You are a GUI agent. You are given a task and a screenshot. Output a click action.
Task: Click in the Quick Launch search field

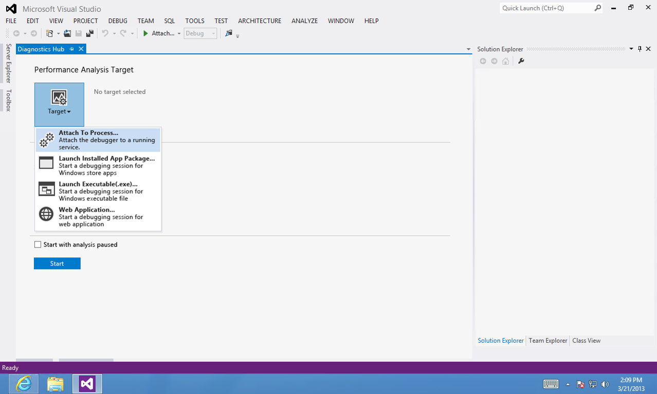tap(547, 8)
